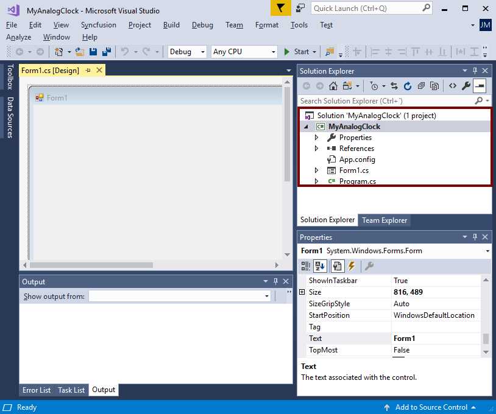Viewport: 496px width, 414px height.
Task: Click the Pending Changes Filter clock icon
Action: point(374,86)
